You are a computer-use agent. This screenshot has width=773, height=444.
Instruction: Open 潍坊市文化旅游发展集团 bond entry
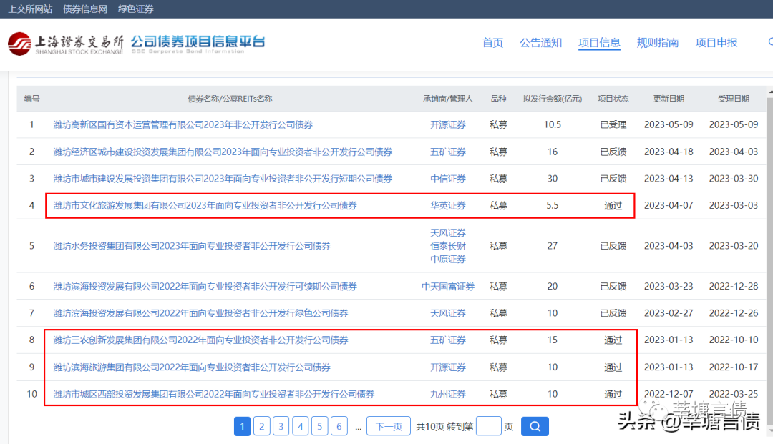[x=205, y=205]
